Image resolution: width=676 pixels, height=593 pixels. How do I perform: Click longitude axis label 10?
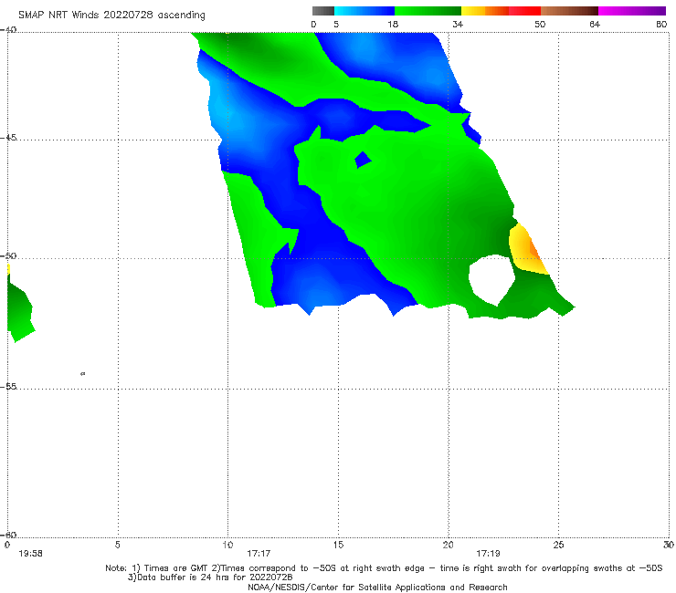coord(227,545)
